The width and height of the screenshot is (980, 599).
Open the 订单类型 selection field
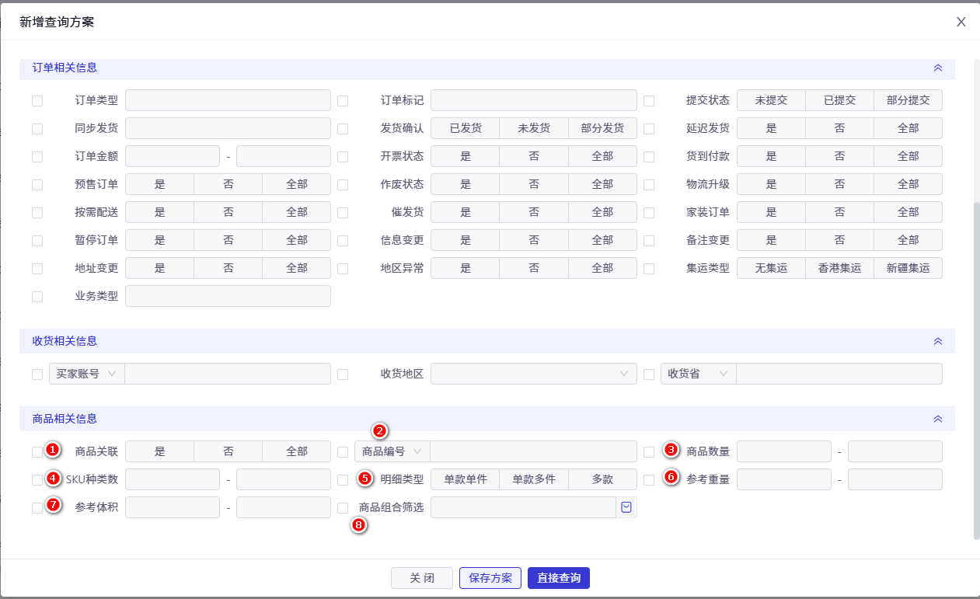tap(228, 100)
